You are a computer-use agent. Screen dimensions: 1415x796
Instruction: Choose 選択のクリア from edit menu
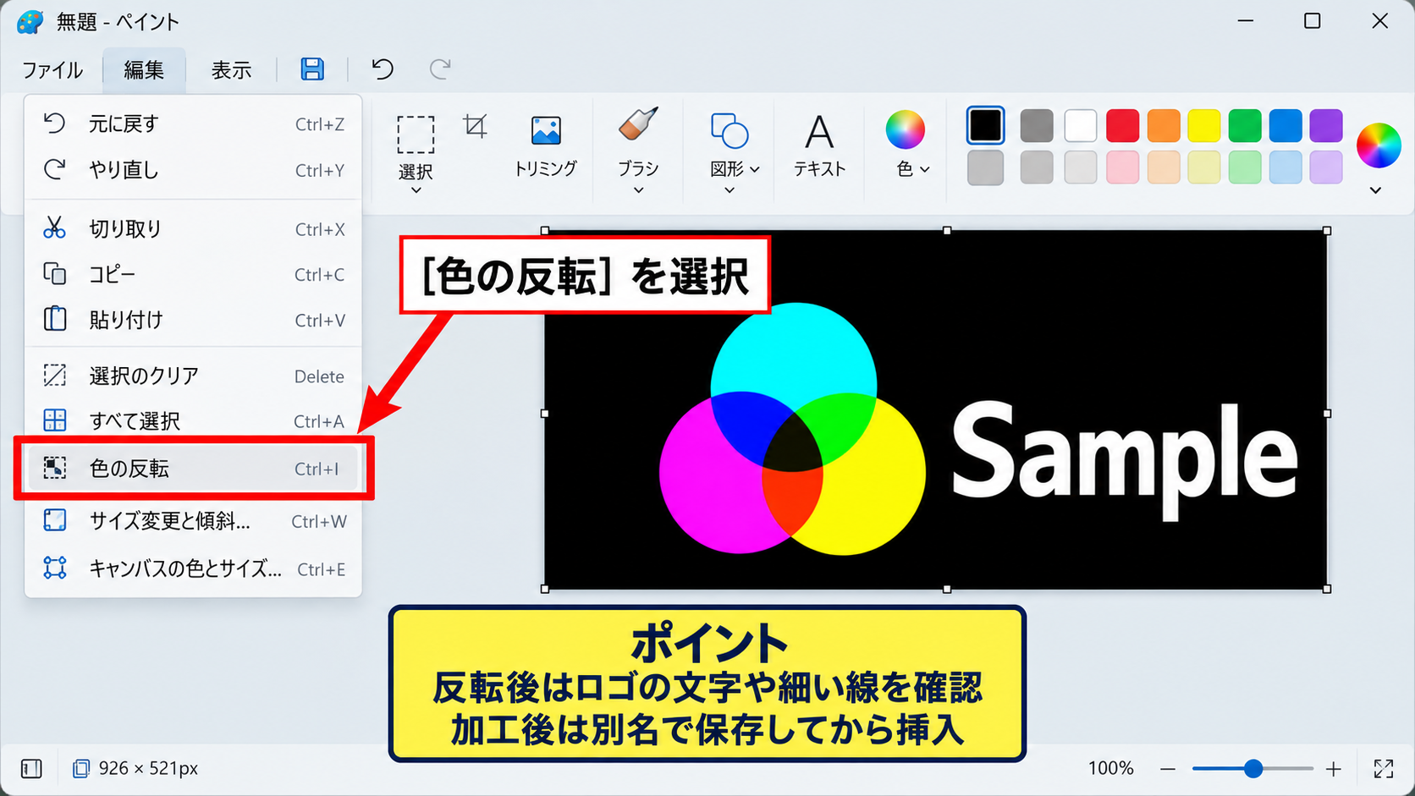193,376
